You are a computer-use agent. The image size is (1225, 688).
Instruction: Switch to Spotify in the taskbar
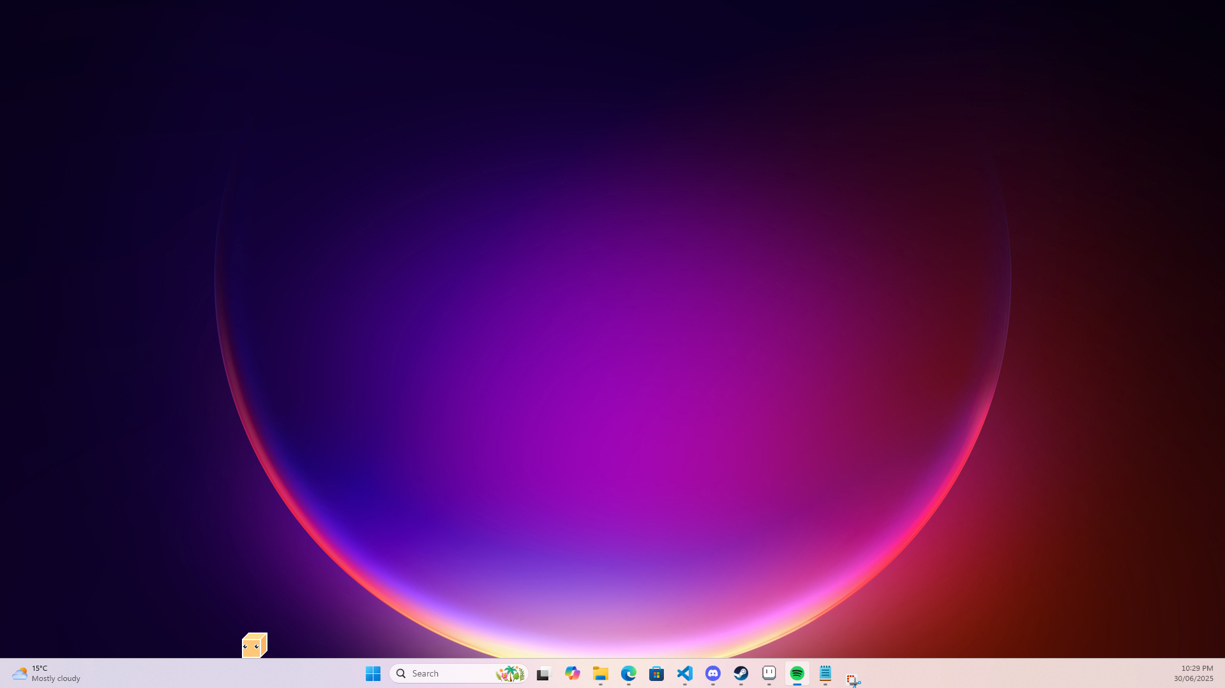pyautogui.click(x=797, y=673)
